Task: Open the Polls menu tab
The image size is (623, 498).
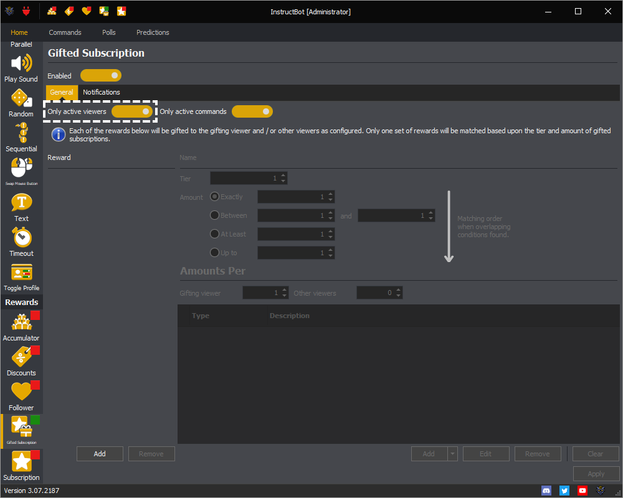Action: pos(109,32)
